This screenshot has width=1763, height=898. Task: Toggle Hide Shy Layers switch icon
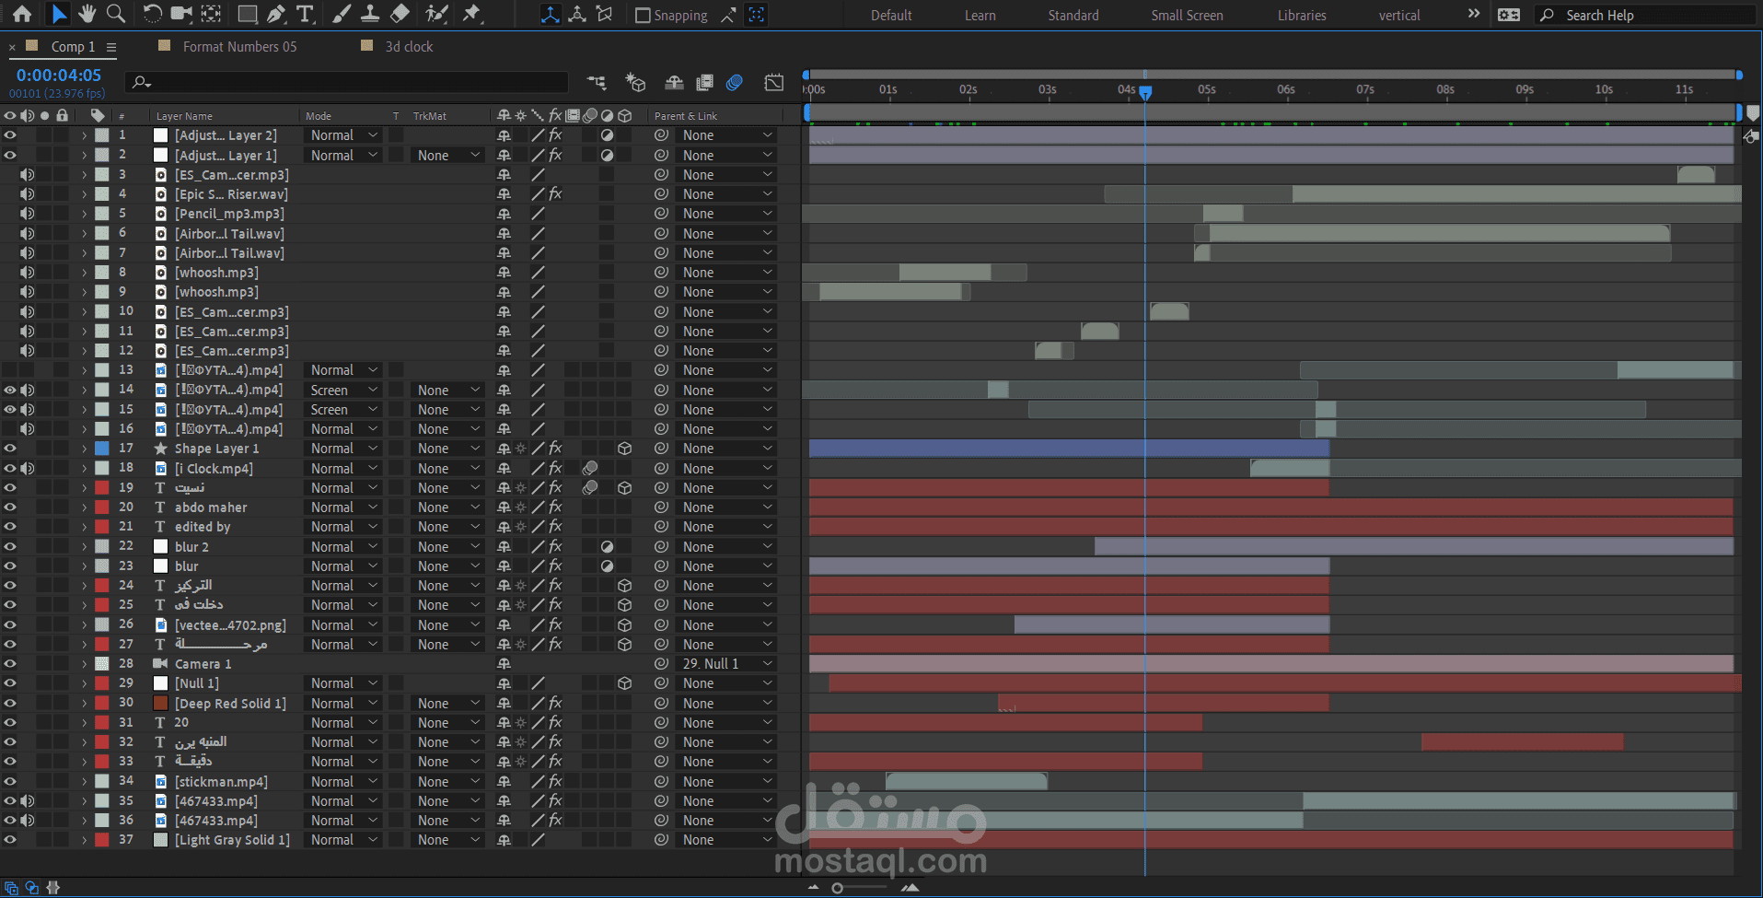[x=674, y=83]
